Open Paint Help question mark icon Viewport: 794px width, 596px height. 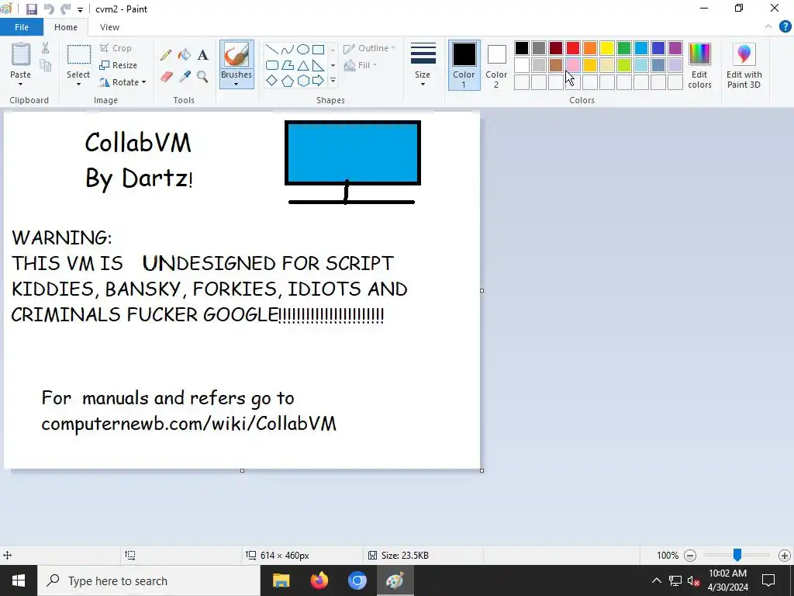point(785,27)
